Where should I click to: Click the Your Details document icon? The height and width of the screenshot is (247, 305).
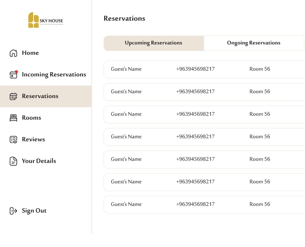point(13,161)
